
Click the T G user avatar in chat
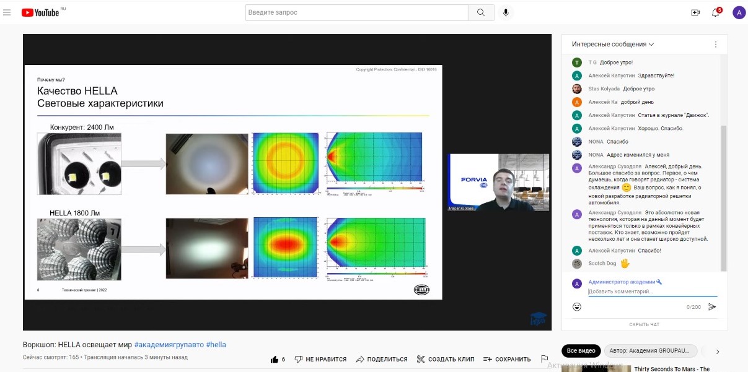[x=577, y=63]
